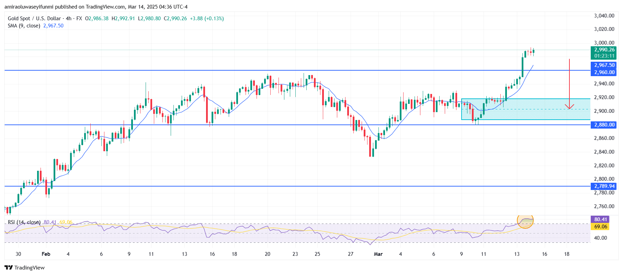Screen dimensions: 623x275
Task: Click the TradingView logo at bottom left
Action: click(x=24, y=267)
